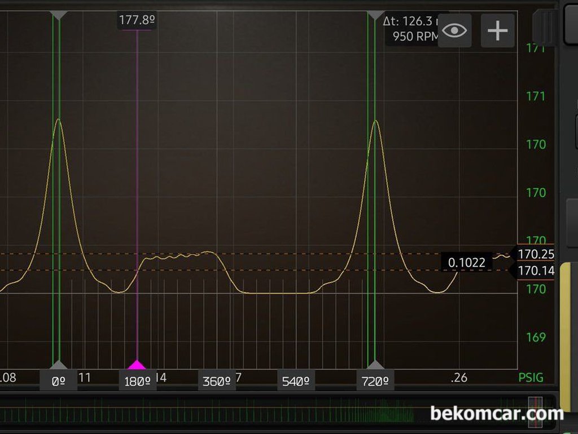Tap the 540º phase marker label
Image resolution: width=578 pixels, height=434 pixels.
click(x=296, y=381)
